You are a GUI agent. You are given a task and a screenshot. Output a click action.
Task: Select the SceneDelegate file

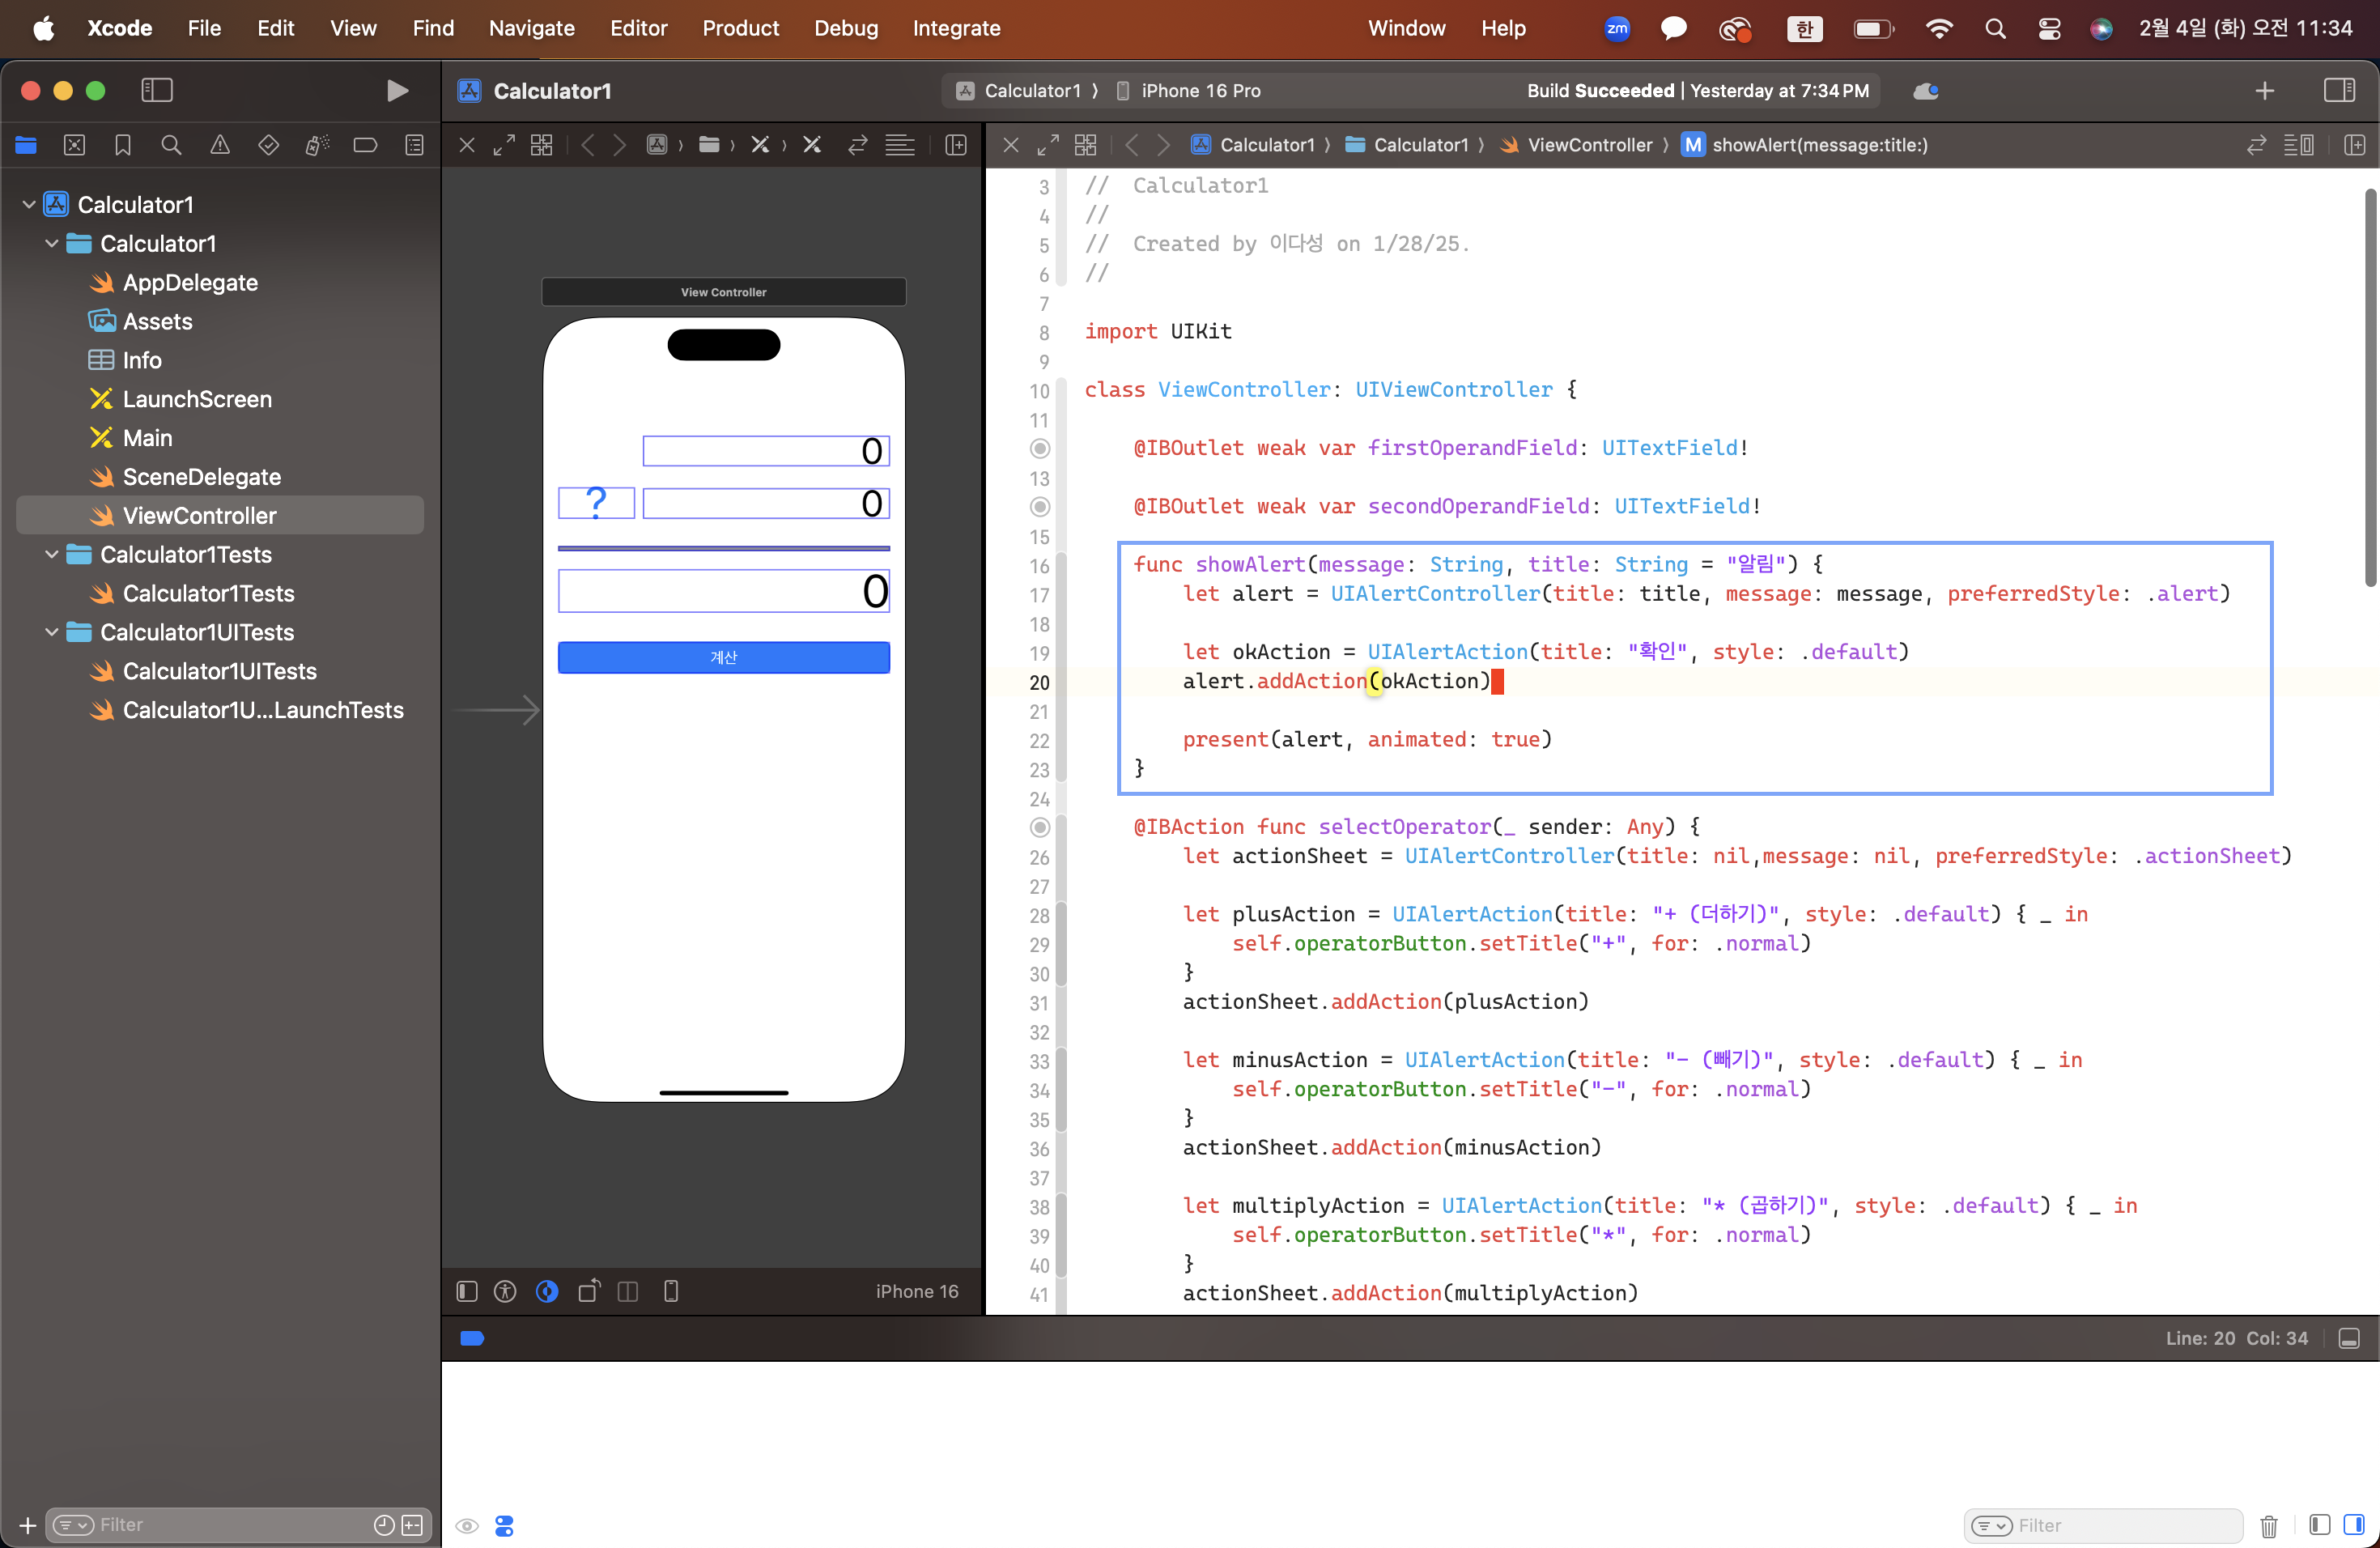(x=201, y=477)
